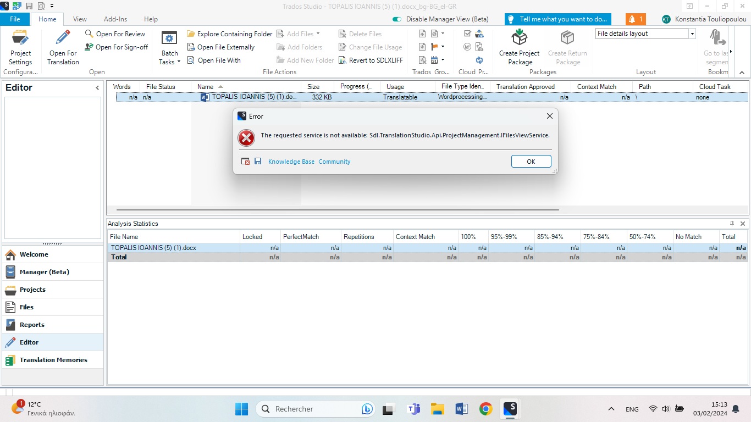Collapse the Editor navigation pane arrow
This screenshot has width=751, height=422.
(97, 88)
